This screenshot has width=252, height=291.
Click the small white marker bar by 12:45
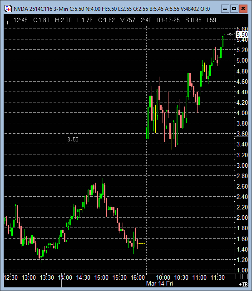(x=7, y=23)
